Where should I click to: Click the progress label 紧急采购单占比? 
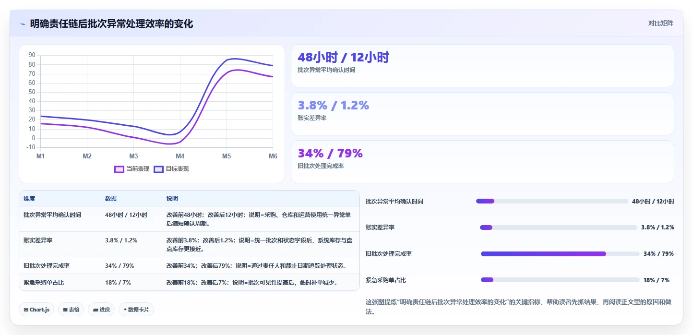pyautogui.click(x=386, y=280)
